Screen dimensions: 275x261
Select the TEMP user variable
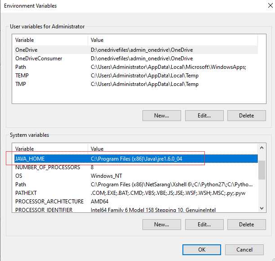pos(22,76)
